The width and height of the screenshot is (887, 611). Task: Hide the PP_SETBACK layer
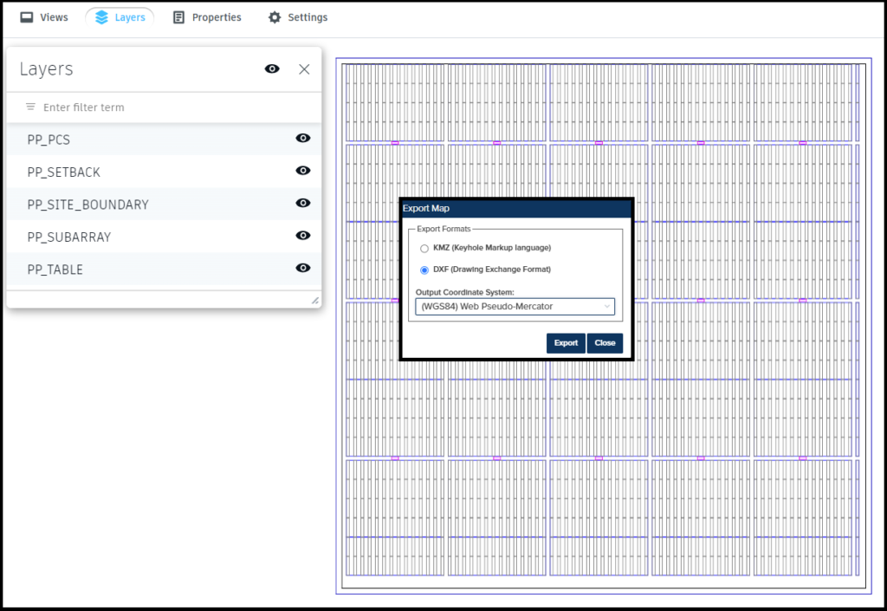[303, 170]
